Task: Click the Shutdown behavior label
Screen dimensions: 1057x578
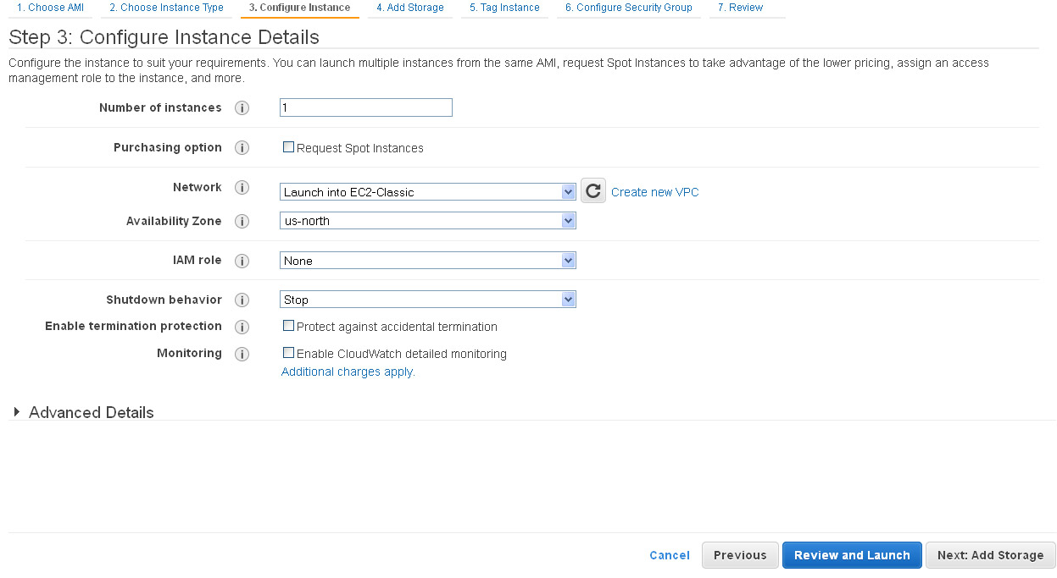Action: click(164, 300)
